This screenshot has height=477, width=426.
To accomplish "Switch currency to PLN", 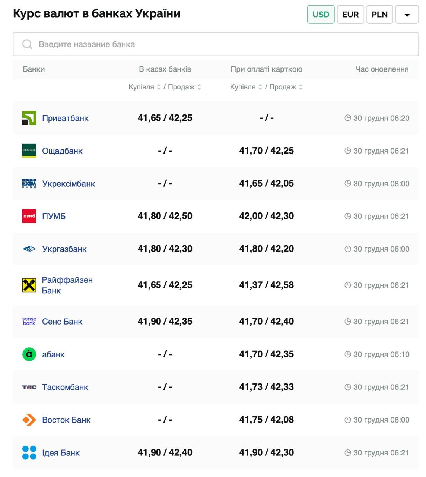I will (379, 15).
